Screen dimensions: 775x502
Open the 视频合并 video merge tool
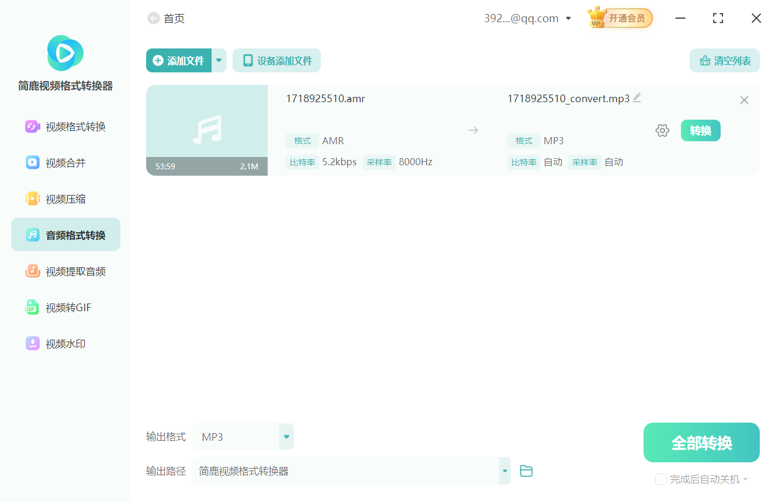(x=64, y=163)
